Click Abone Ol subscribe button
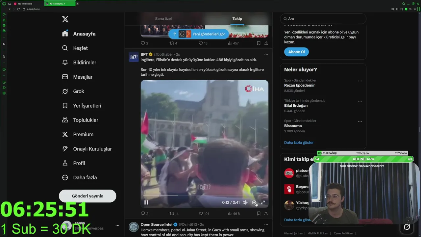Viewport: 421px width, 237px height. [x=296, y=52]
